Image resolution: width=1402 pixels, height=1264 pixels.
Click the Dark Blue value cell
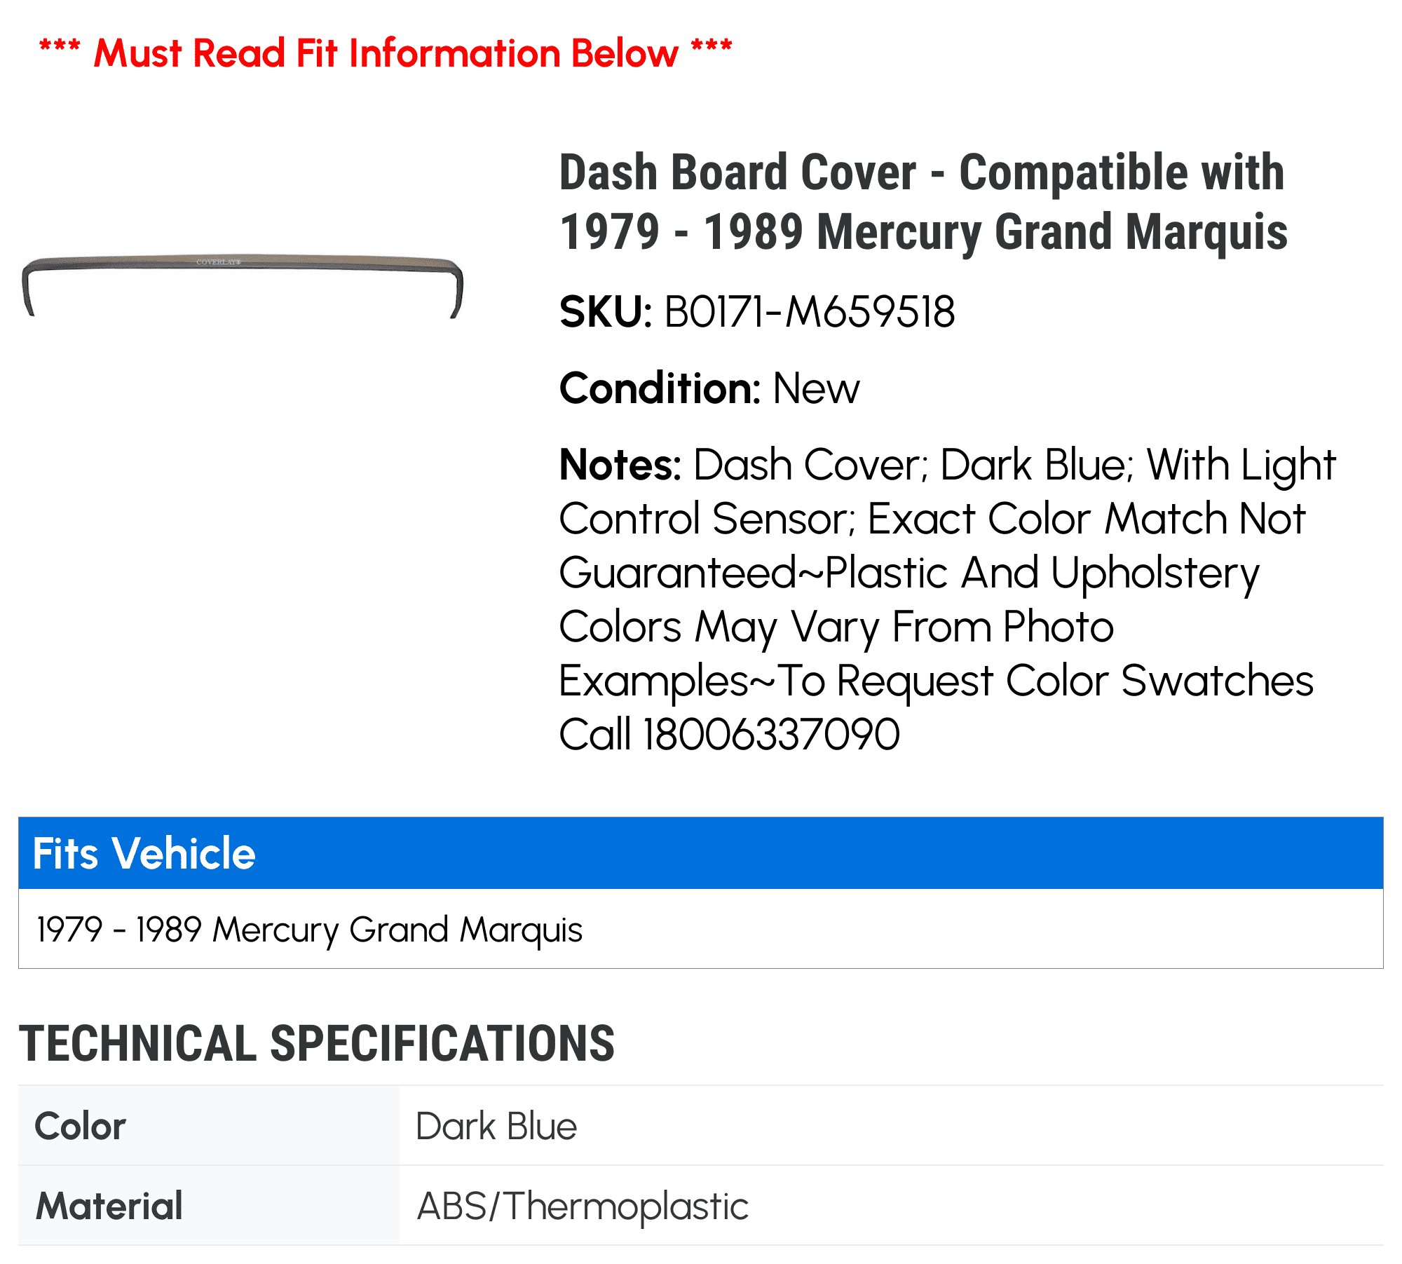(x=891, y=1126)
